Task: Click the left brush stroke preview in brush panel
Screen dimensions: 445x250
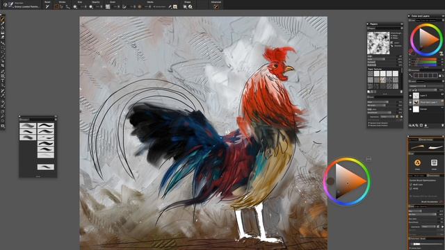Action: click(417, 147)
